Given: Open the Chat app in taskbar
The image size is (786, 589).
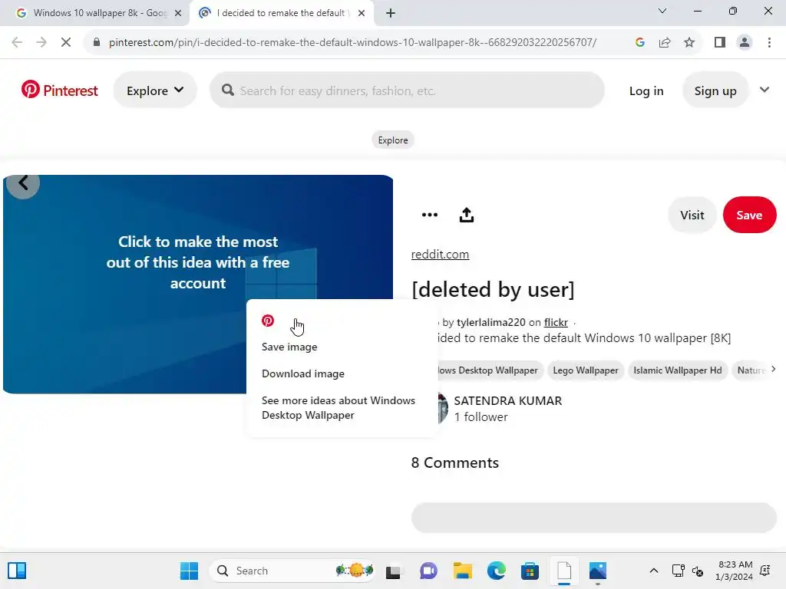Looking at the screenshot, I should click(x=428, y=571).
